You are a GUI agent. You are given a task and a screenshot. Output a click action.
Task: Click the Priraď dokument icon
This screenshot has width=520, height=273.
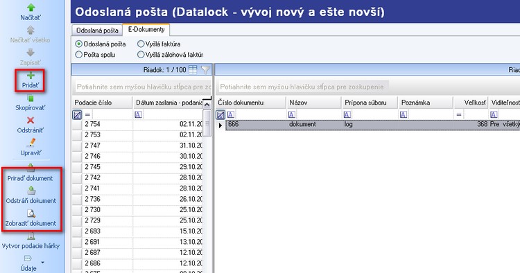31,167
